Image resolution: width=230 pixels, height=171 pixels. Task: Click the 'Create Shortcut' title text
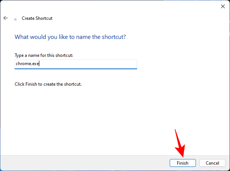tap(37, 18)
